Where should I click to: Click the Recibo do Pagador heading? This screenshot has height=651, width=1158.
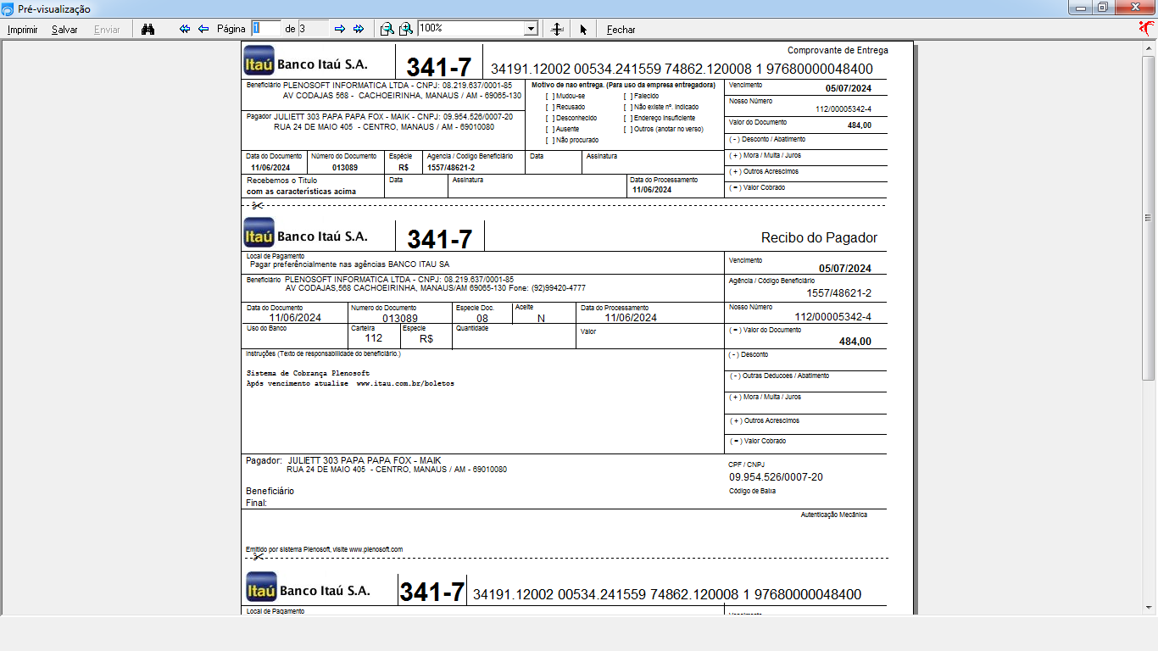click(819, 238)
